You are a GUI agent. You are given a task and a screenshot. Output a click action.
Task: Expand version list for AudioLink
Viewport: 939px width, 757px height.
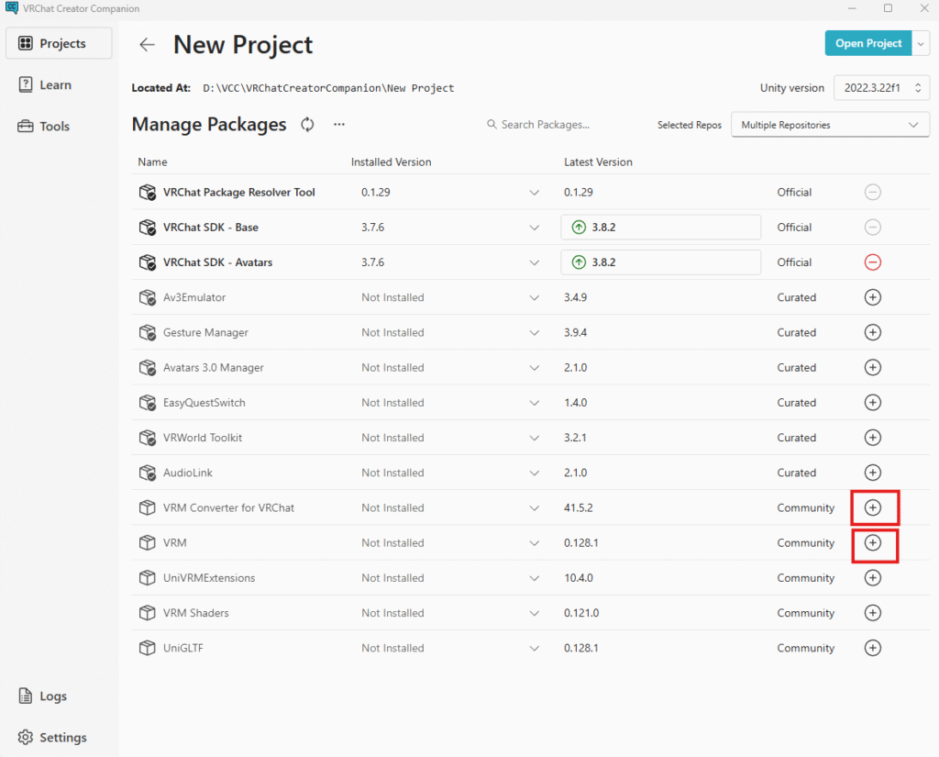(535, 473)
